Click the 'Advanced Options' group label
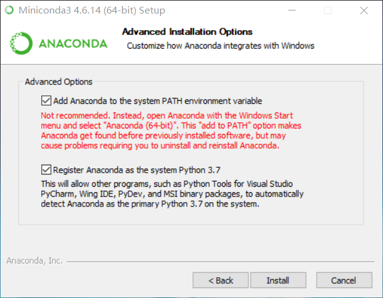This screenshot has height=298, width=383. click(x=58, y=82)
